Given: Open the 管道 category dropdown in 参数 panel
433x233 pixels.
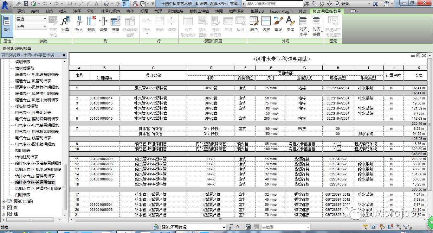Looking at the screenshot, I should click(x=31, y=19).
